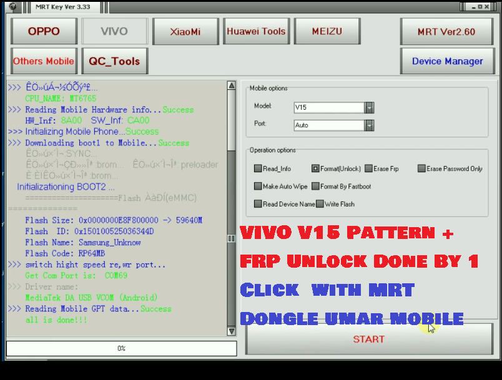Click 'Flash Name: Samsung_Unknow' log line
The image size is (502, 380).
point(83,243)
